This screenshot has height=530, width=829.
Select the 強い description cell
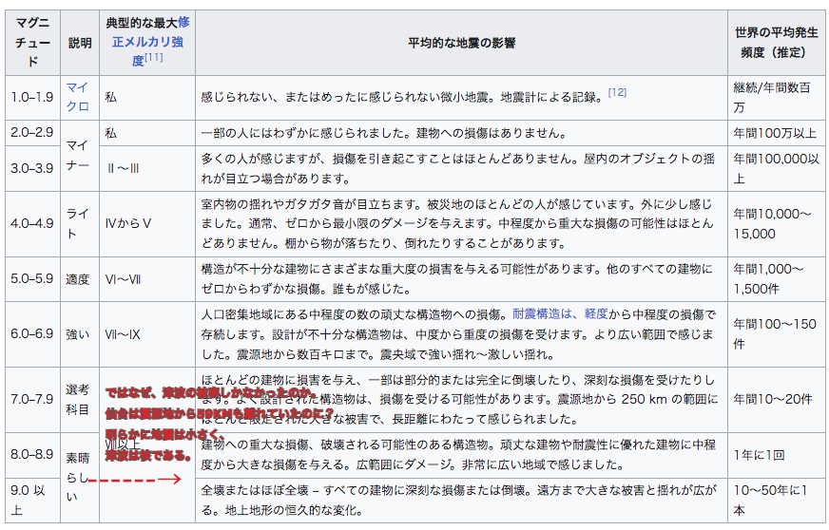coord(80,334)
